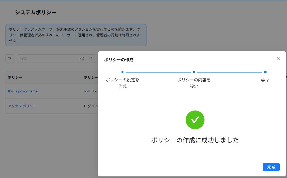Click the progress line between first two steps
Viewport: 287px width, 178px height.
158,72
